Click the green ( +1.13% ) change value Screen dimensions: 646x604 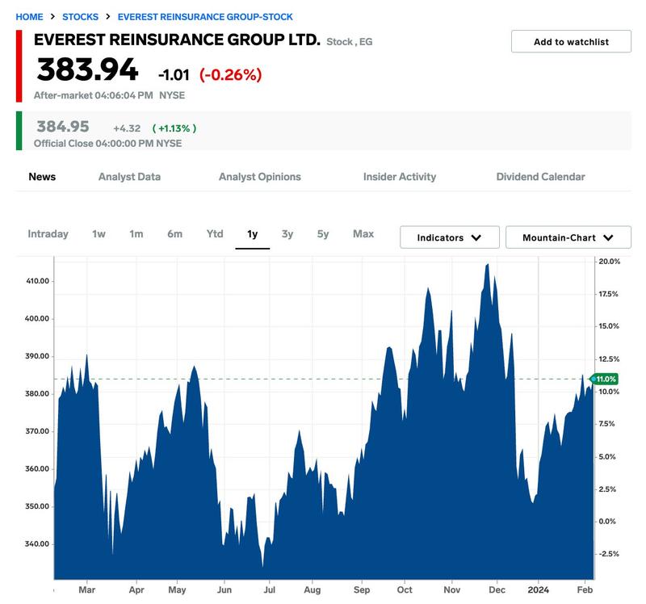[174, 128]
